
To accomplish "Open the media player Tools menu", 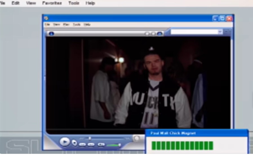I will pos(76,24).
